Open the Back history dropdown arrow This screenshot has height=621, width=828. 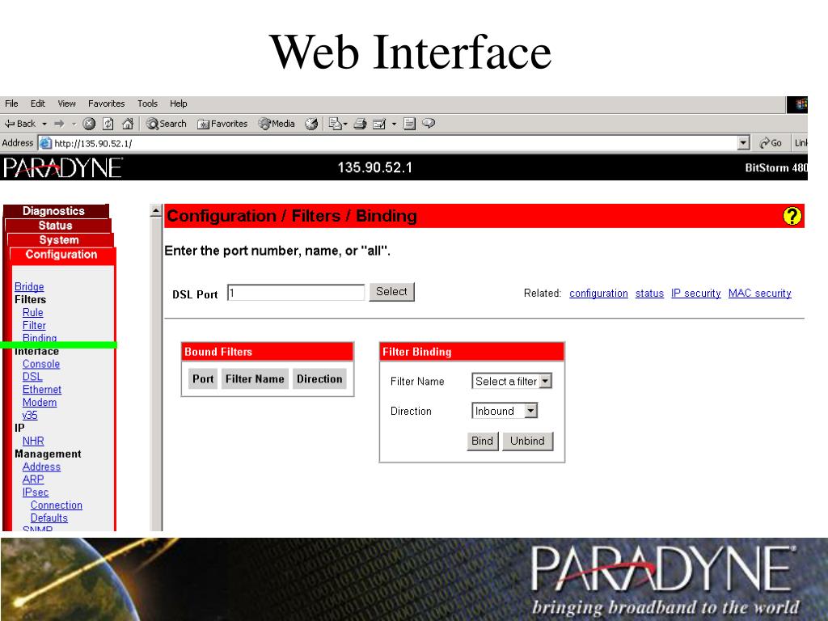(x=44, y=124)
